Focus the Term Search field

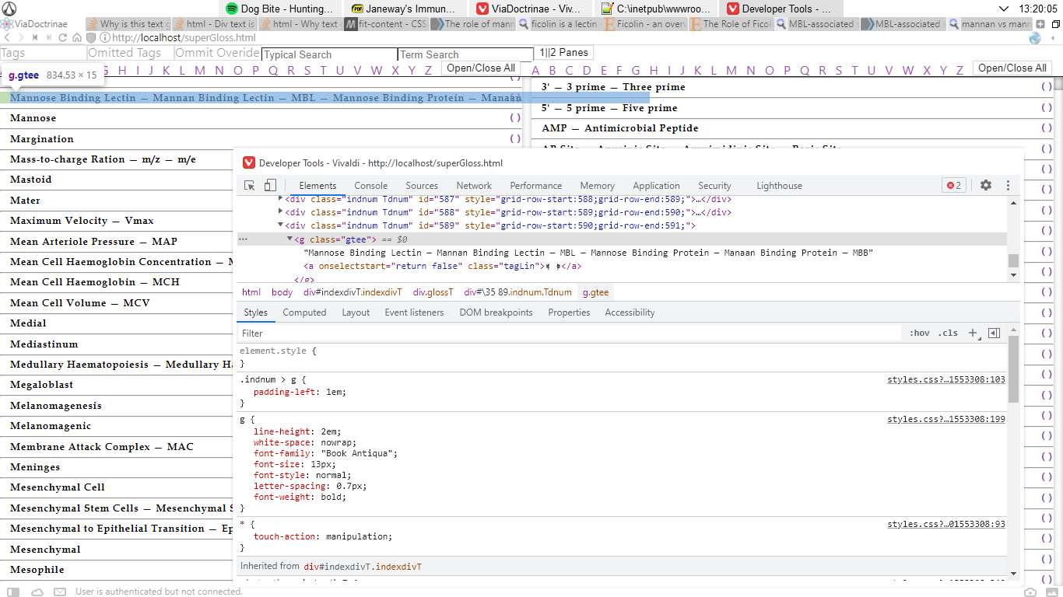(x=465, y=54)
